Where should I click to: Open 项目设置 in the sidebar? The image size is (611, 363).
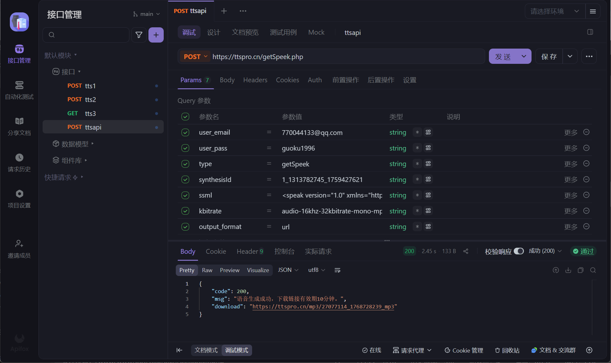(19, 199)
